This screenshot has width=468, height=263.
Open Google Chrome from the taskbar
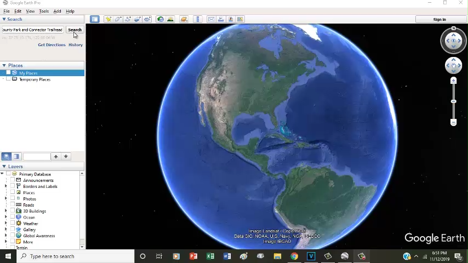tap(294, 256)
